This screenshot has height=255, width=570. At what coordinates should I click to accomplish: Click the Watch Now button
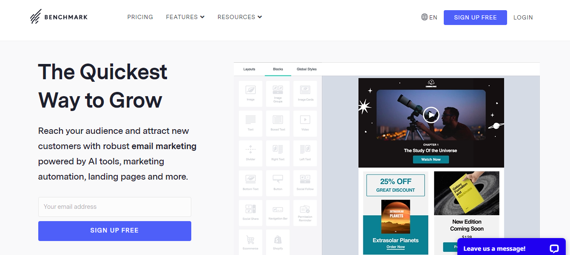(431, 160)
